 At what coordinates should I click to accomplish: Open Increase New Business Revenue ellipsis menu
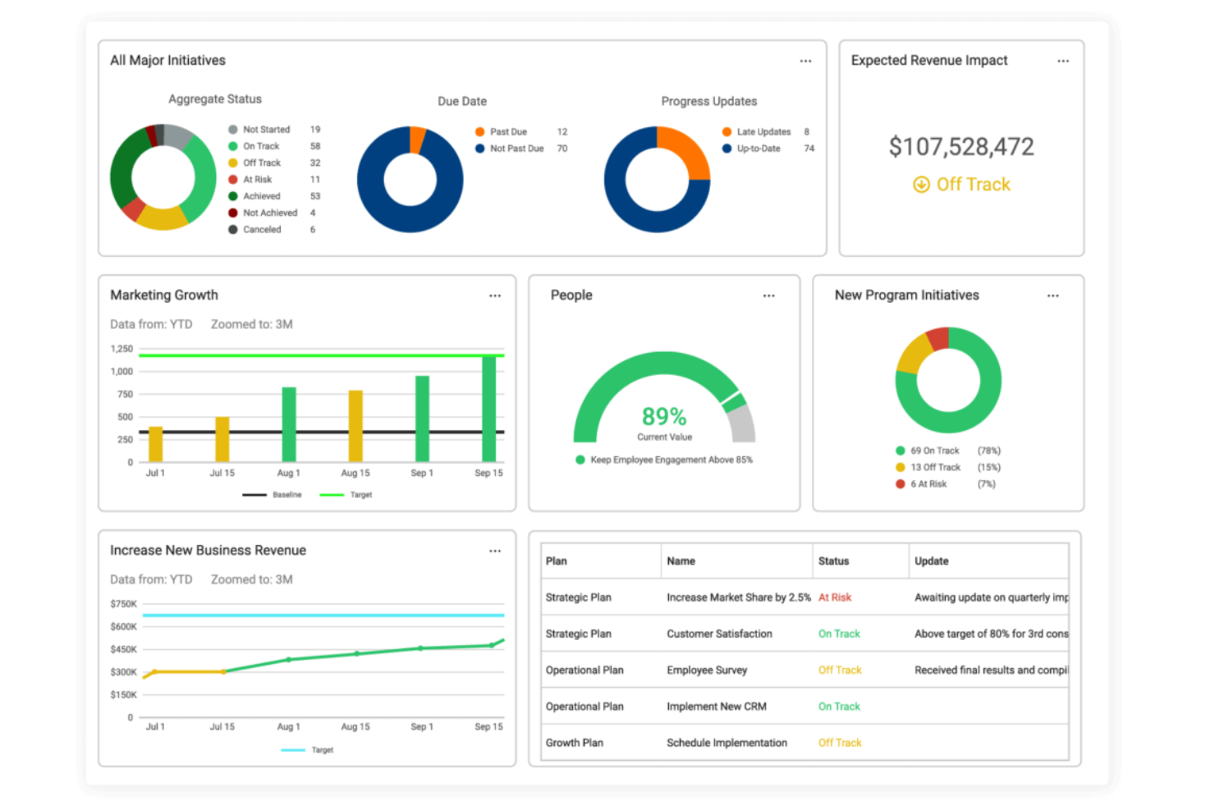tap(495, 551)
